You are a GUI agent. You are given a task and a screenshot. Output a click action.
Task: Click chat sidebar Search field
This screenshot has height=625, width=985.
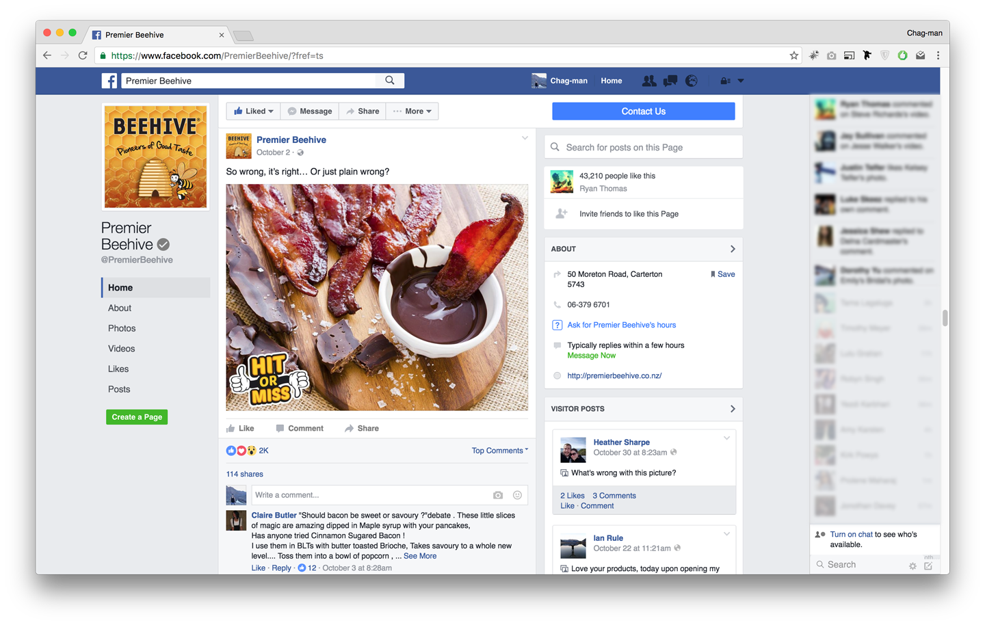862,565
